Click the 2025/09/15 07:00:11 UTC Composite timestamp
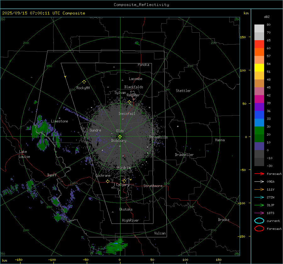 pyautogui.click(x=43, y=13)
